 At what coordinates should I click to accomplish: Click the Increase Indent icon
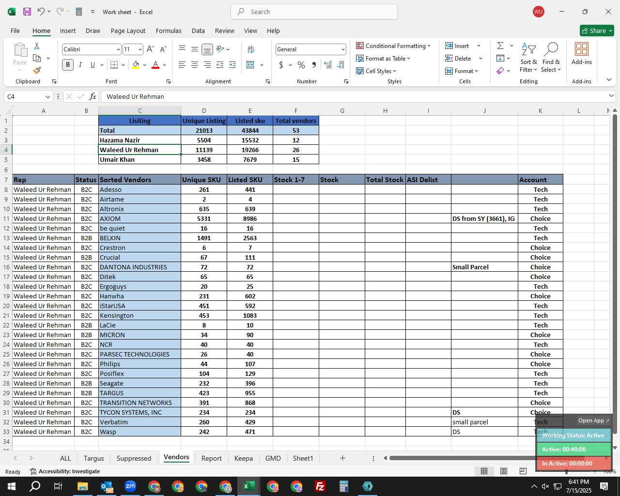(232, 65)
